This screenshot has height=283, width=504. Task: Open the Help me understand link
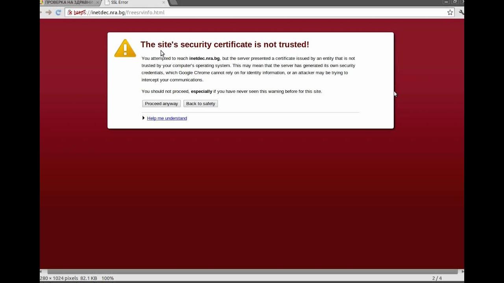click(167, 118)
